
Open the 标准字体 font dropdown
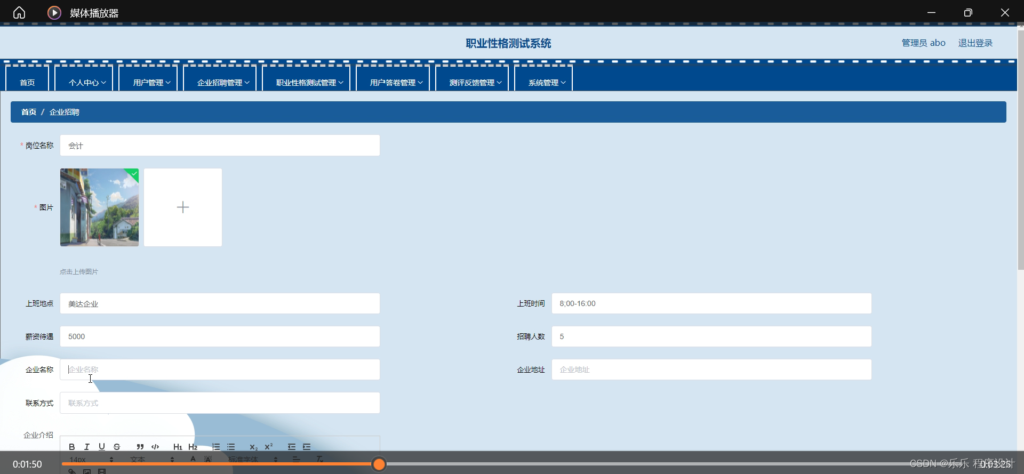coord(253,459)
